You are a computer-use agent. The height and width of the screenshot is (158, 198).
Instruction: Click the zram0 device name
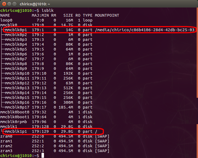[x=6, y=136]
